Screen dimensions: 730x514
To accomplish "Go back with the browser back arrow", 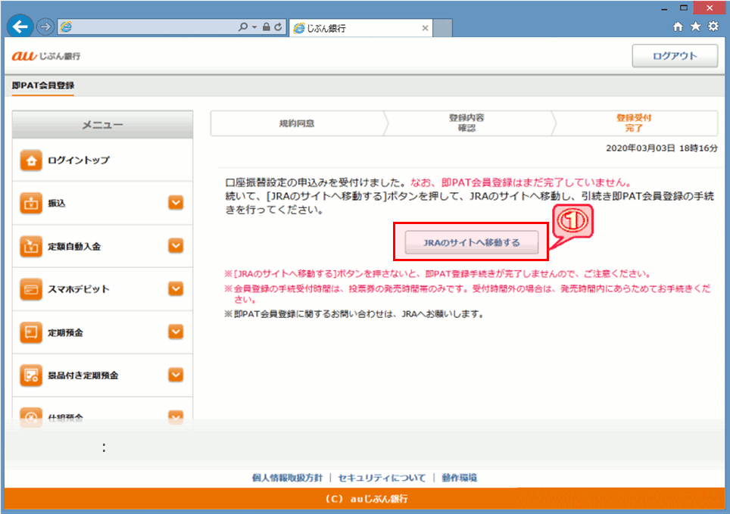I will 20,26.
